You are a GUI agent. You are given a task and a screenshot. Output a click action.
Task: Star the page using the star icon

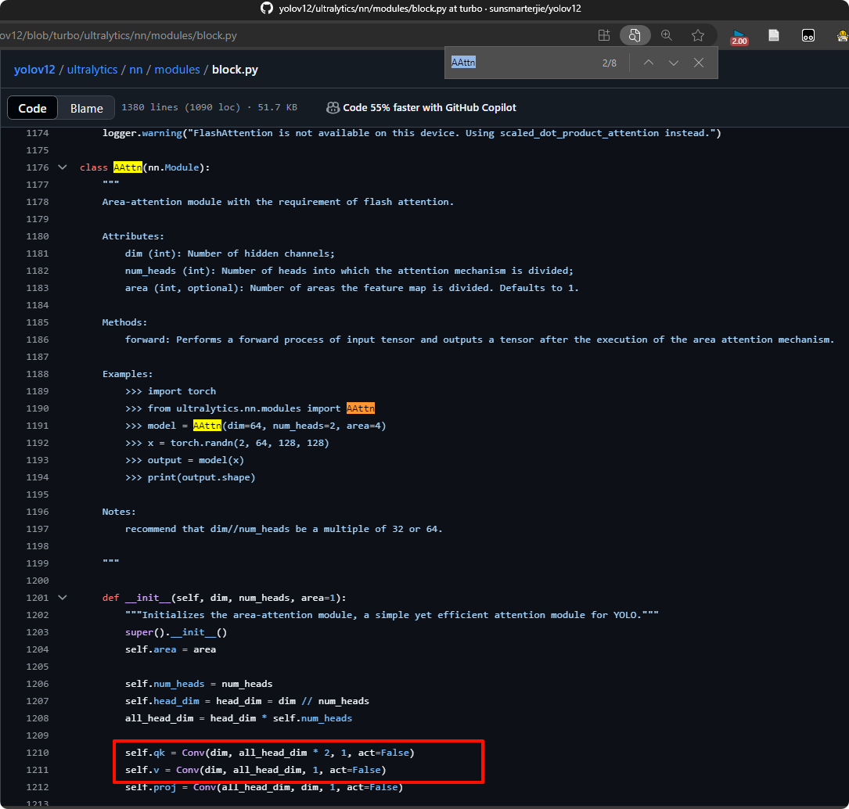[698, 35]
